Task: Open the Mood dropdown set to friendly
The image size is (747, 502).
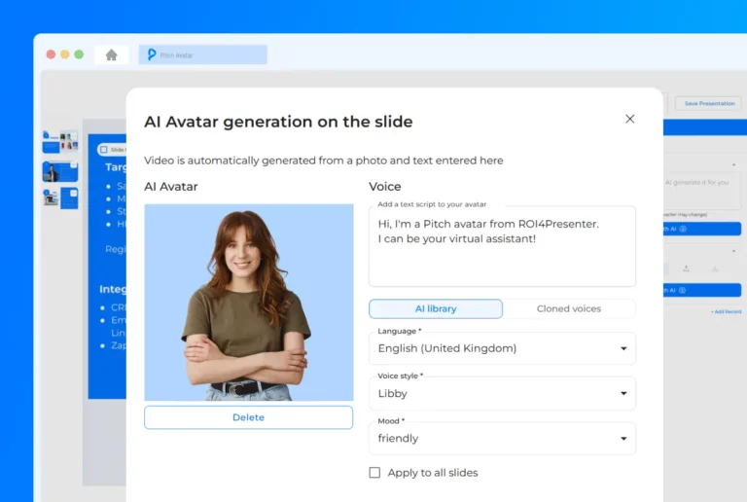Action: click(x=502, y=438)
